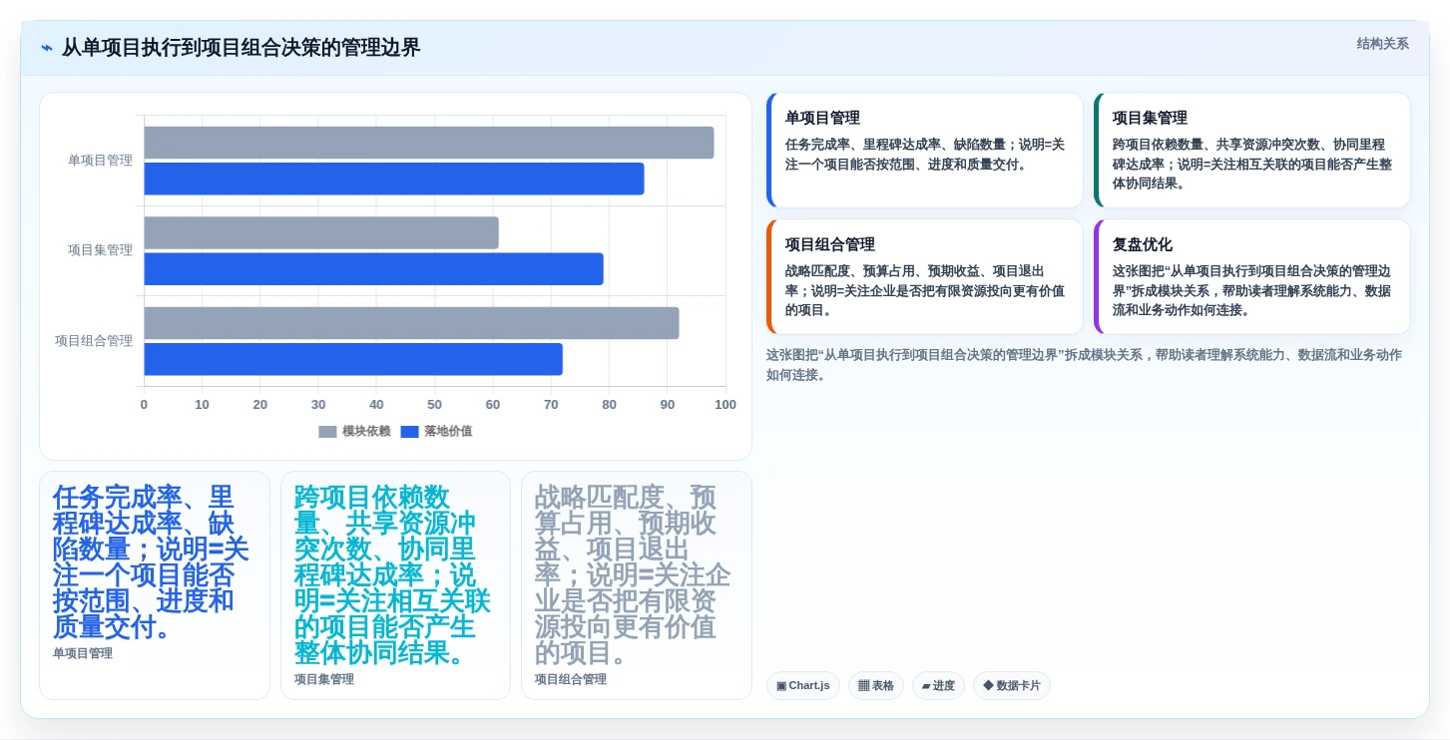Toggle the 落地价值 legend swatch
Viewport: 1450px width, 740px height.
(x=409, y=432)
